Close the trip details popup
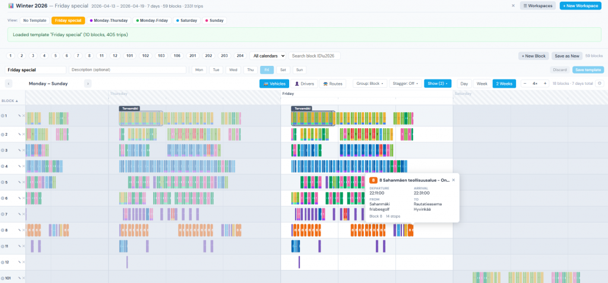The width and height of the screenshot is (608, 283). click(454, 180)
